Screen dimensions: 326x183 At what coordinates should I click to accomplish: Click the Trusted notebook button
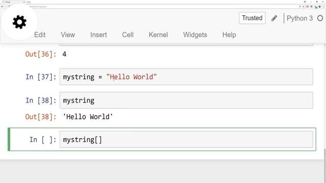pos(252,18)
